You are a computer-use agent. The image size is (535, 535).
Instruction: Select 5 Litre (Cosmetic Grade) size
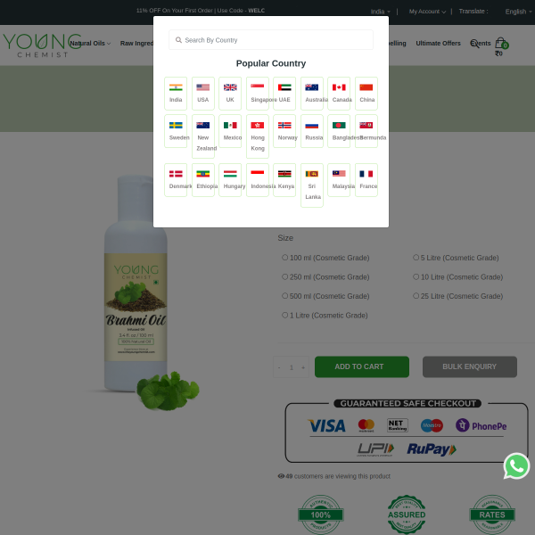[416, 258]
